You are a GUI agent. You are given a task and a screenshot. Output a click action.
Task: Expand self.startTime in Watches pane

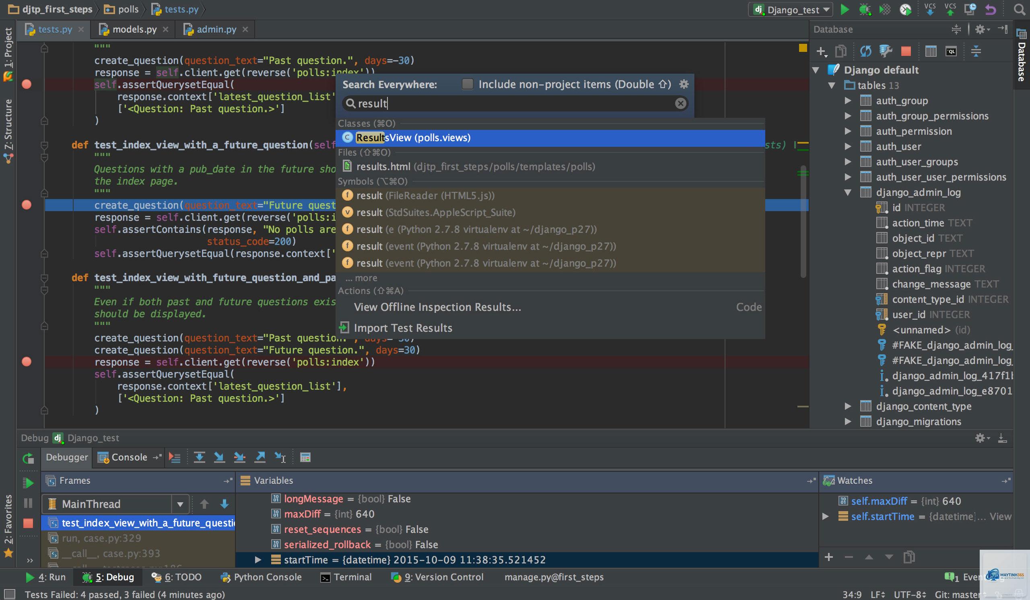coord(826,516)
